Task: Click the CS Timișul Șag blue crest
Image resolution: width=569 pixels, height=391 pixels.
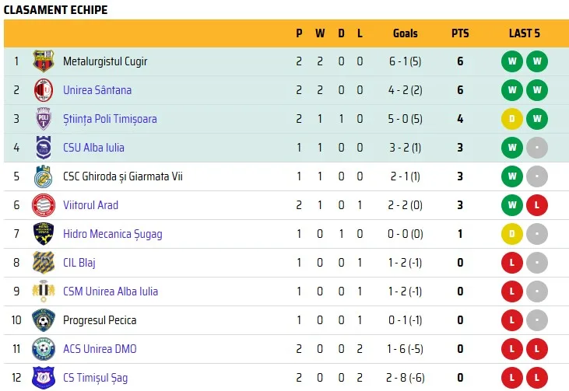Action: click(44, 378)
